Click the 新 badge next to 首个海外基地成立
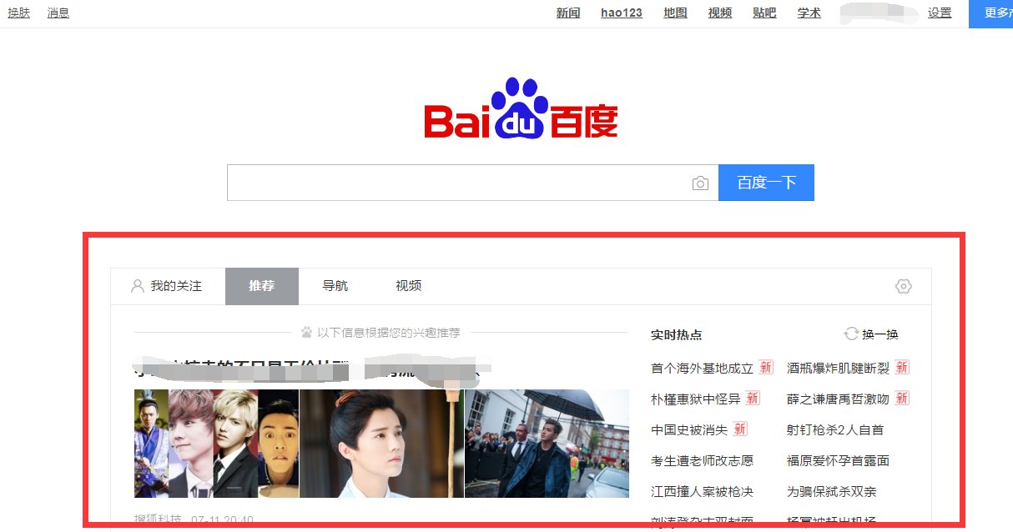This screenshot has width=1013, height=532. click(765, 367)
